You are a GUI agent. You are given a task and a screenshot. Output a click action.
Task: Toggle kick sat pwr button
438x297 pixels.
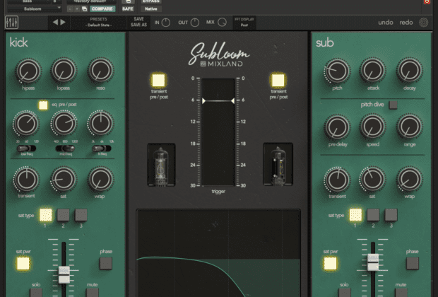pos(23,264)
